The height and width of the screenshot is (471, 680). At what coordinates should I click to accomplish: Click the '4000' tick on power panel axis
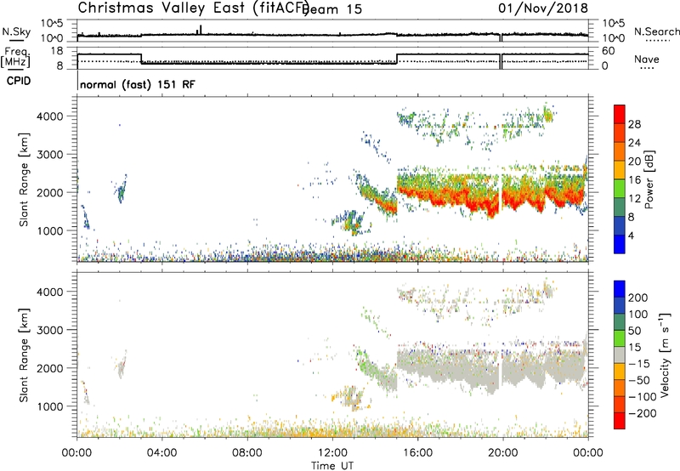point(50,116)
